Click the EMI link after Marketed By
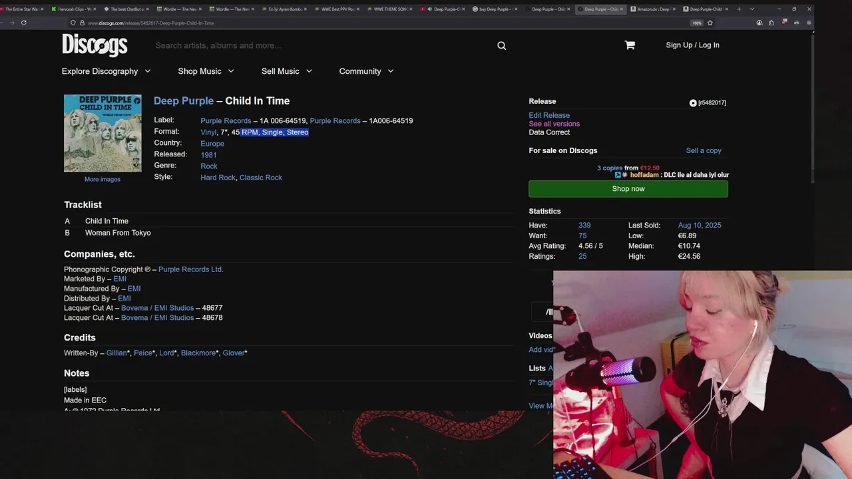 point(120,279)
